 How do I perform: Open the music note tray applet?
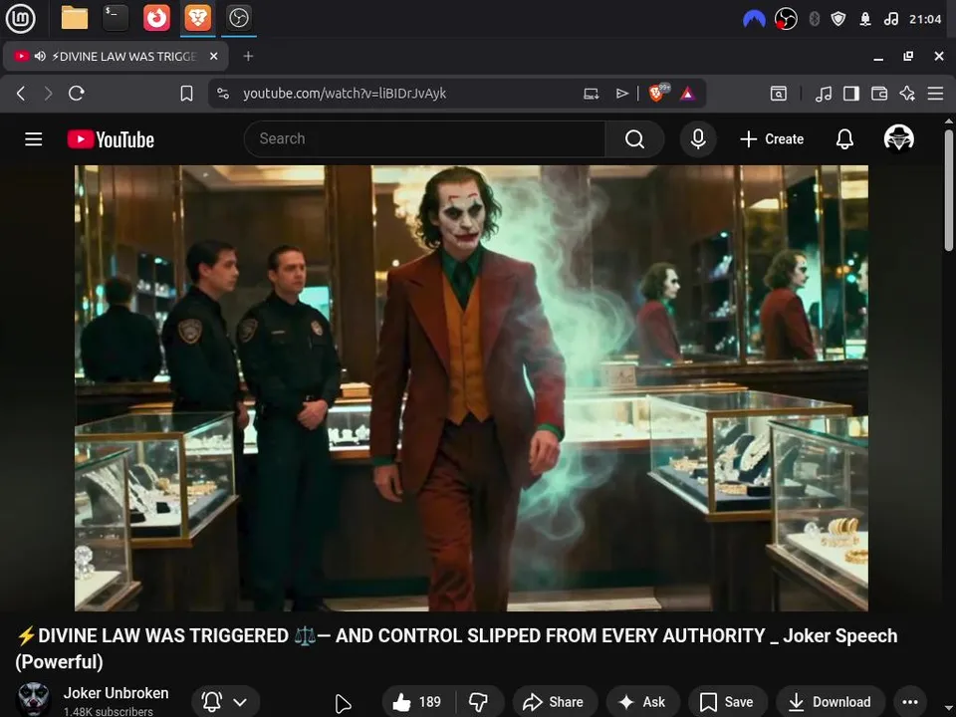(890, 20)
